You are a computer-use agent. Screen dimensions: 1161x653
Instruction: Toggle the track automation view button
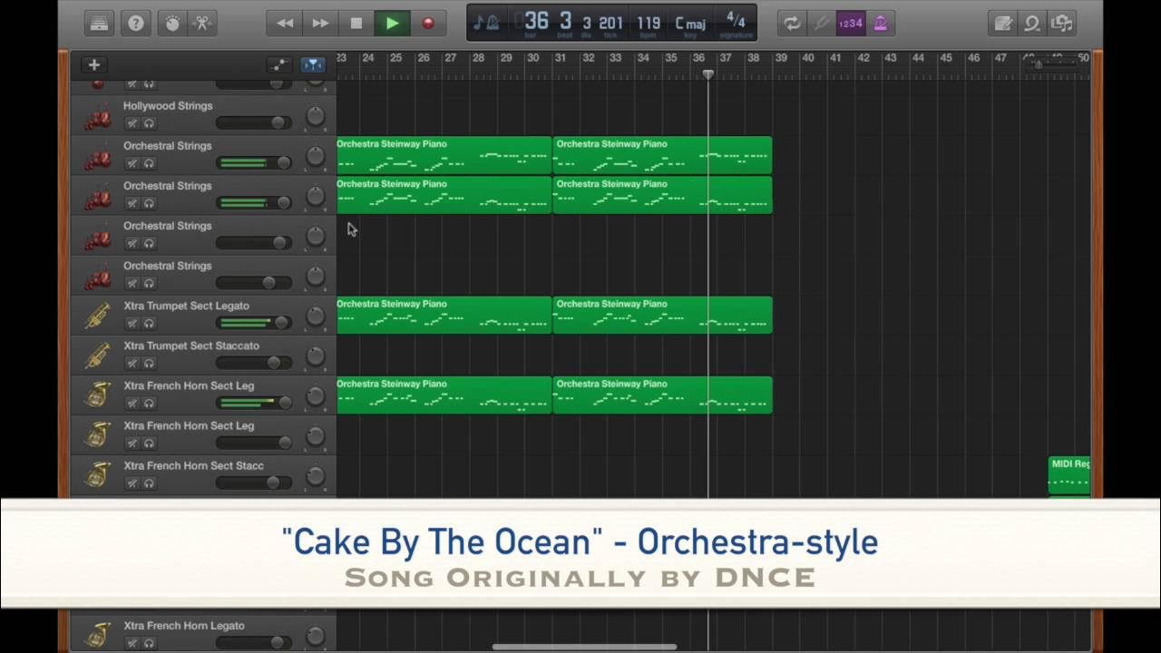(x=279, y=64)
